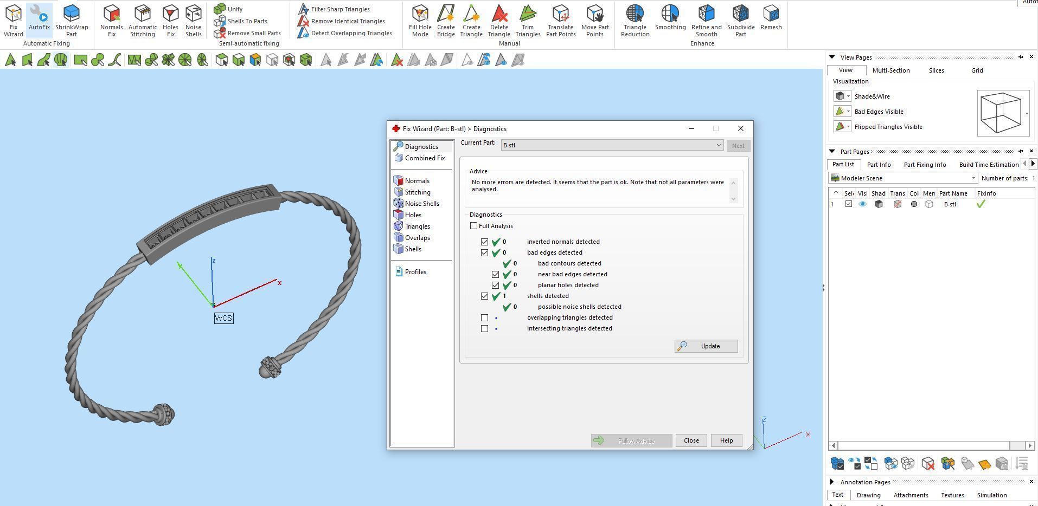Open the Part Info tab

pyautogui.click(x=879, y=165)
